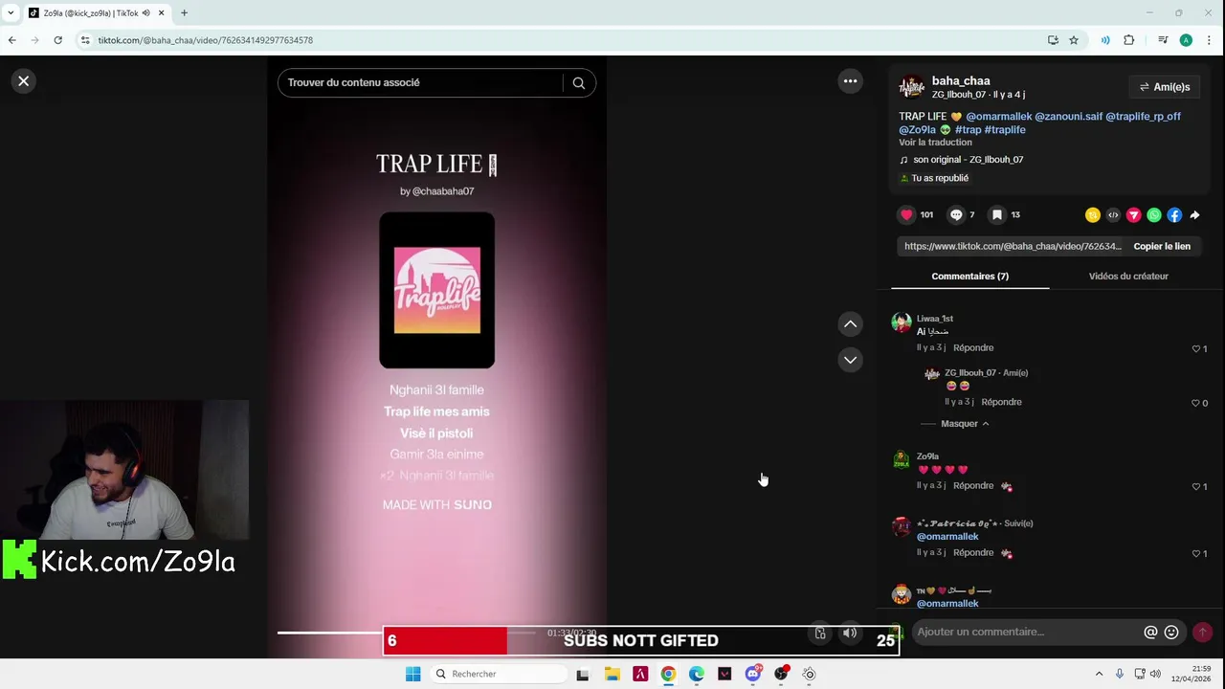Open File Explorer from the taskbar
This screenshot has height=689, width=1225.
pyautogui.click(x=611, y=674)
